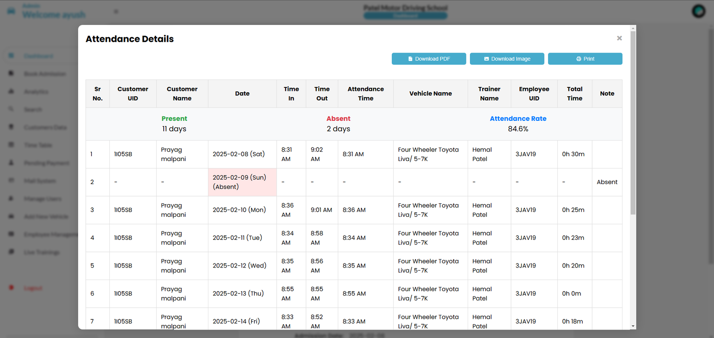The image size is (714, 338).
Task: Click the highlighted 2025-02-09 (Sun) Absent cell
Action: [x=242, y=182]
